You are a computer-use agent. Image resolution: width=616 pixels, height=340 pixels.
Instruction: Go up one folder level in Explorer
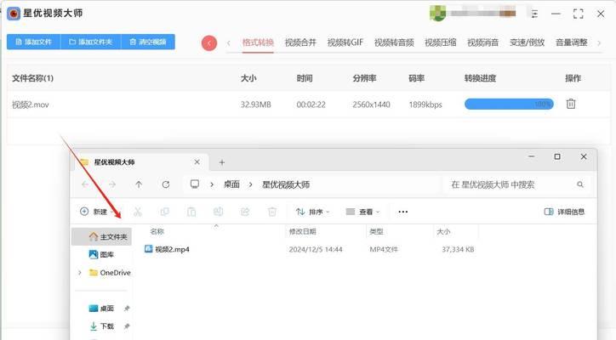(x=139, y=184)
